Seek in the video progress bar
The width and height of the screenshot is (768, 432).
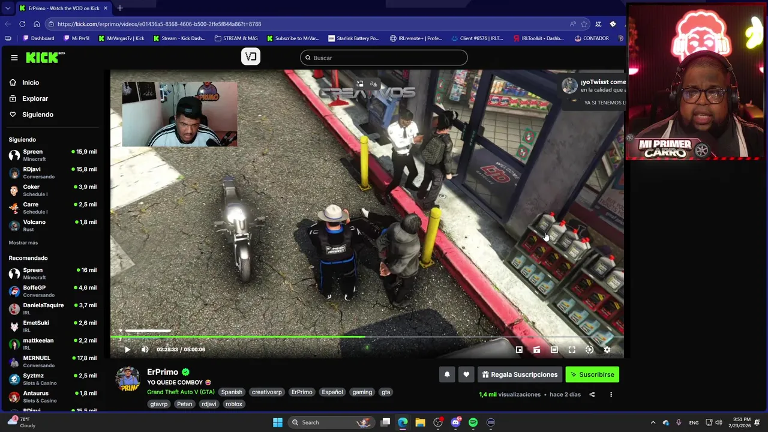coord(367,337)
